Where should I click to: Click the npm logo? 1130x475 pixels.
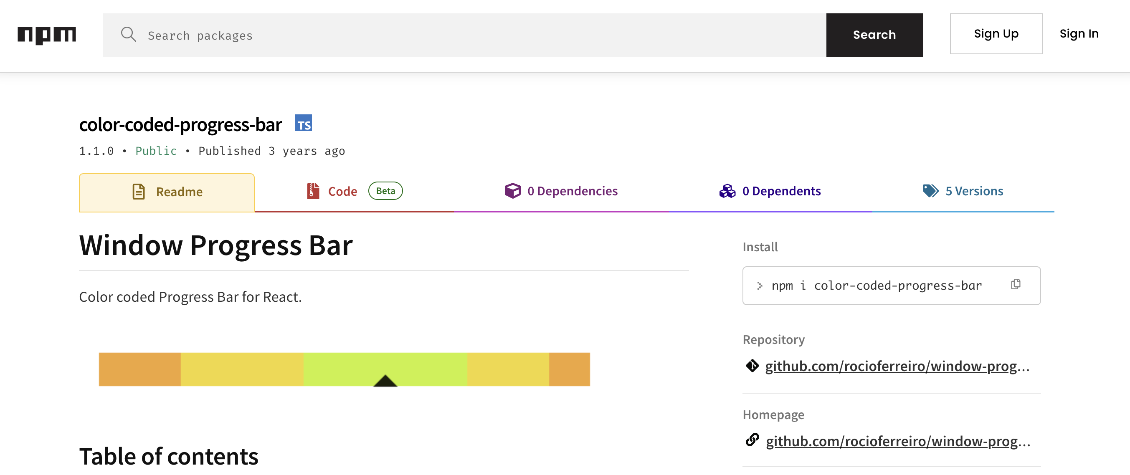(46, 35)
